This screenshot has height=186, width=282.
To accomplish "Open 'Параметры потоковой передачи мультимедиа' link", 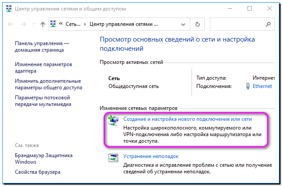I will (x=43, y=101).
